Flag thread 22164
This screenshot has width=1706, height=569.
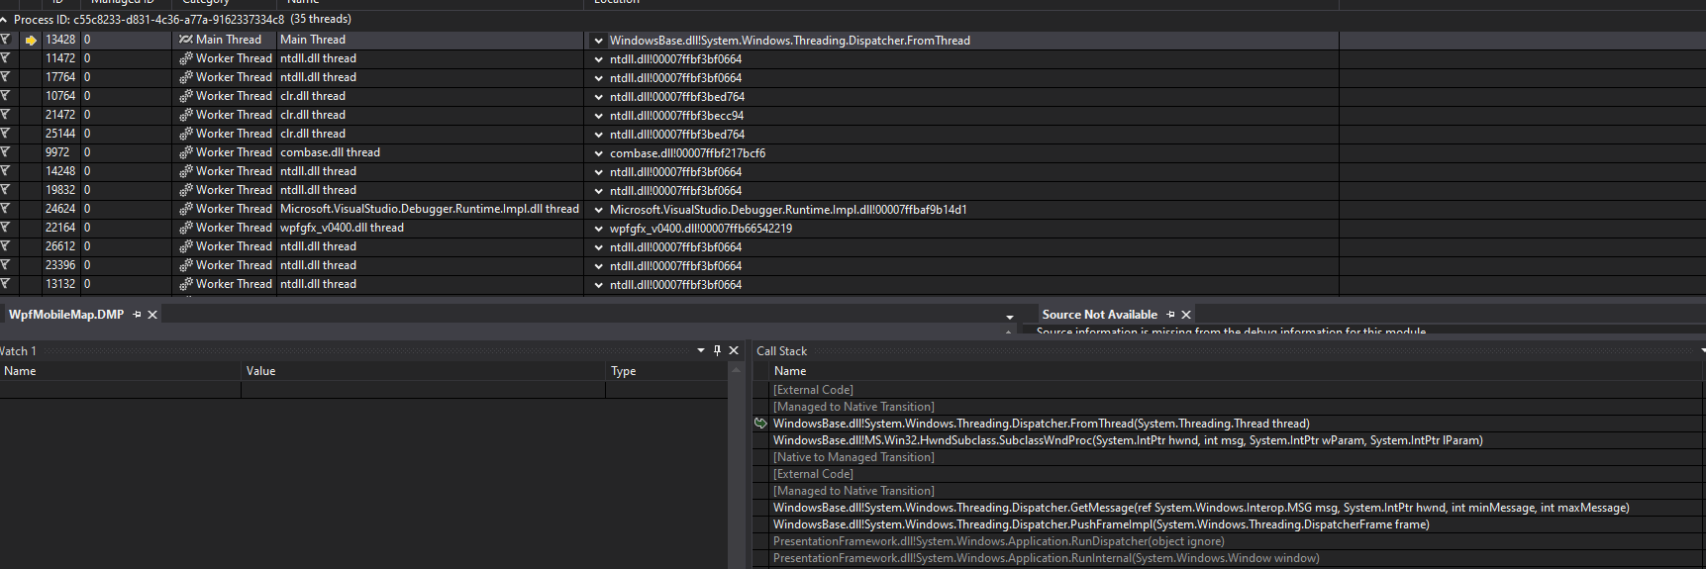click(x=6, y=228)
